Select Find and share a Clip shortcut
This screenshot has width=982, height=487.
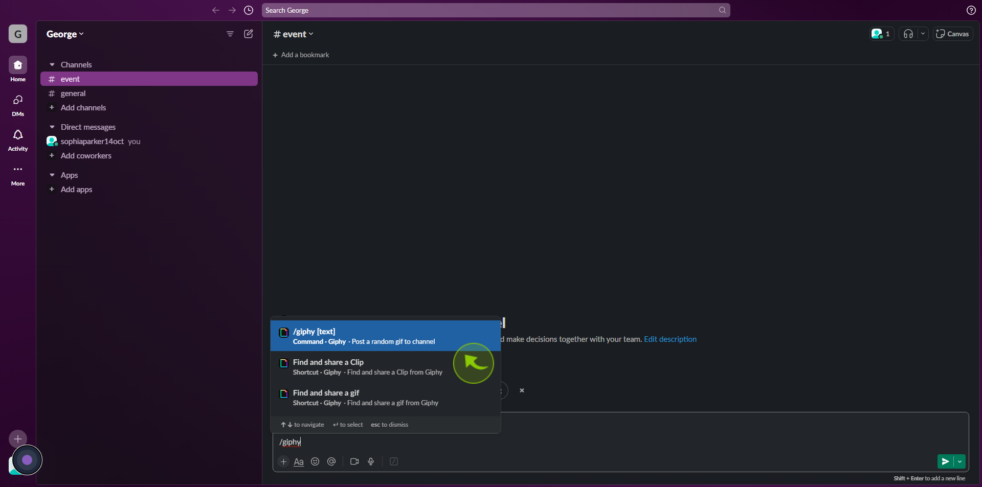pos(385,366)
